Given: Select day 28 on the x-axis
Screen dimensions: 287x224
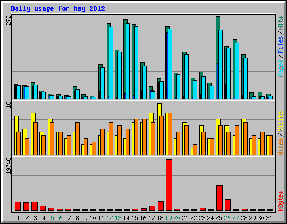Looking at the screenshot, I should pyautogui.click(x=244, y=218).
